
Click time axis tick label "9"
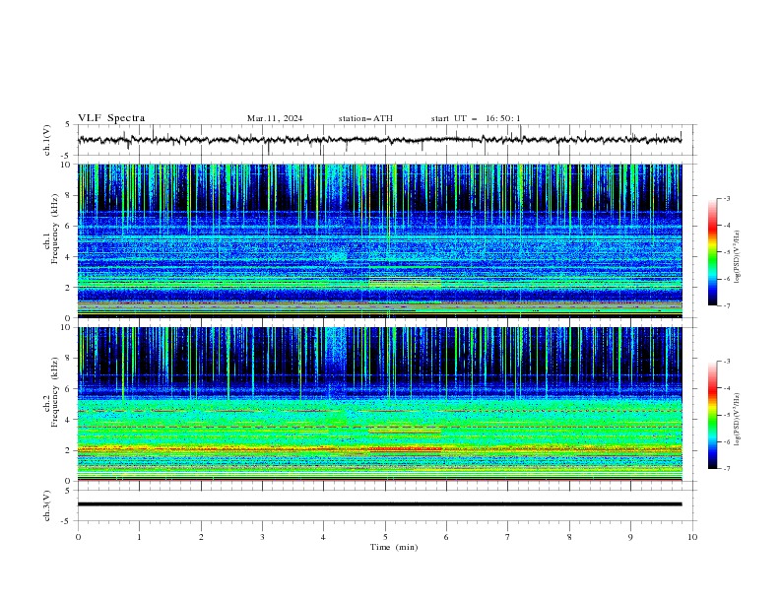630,537
